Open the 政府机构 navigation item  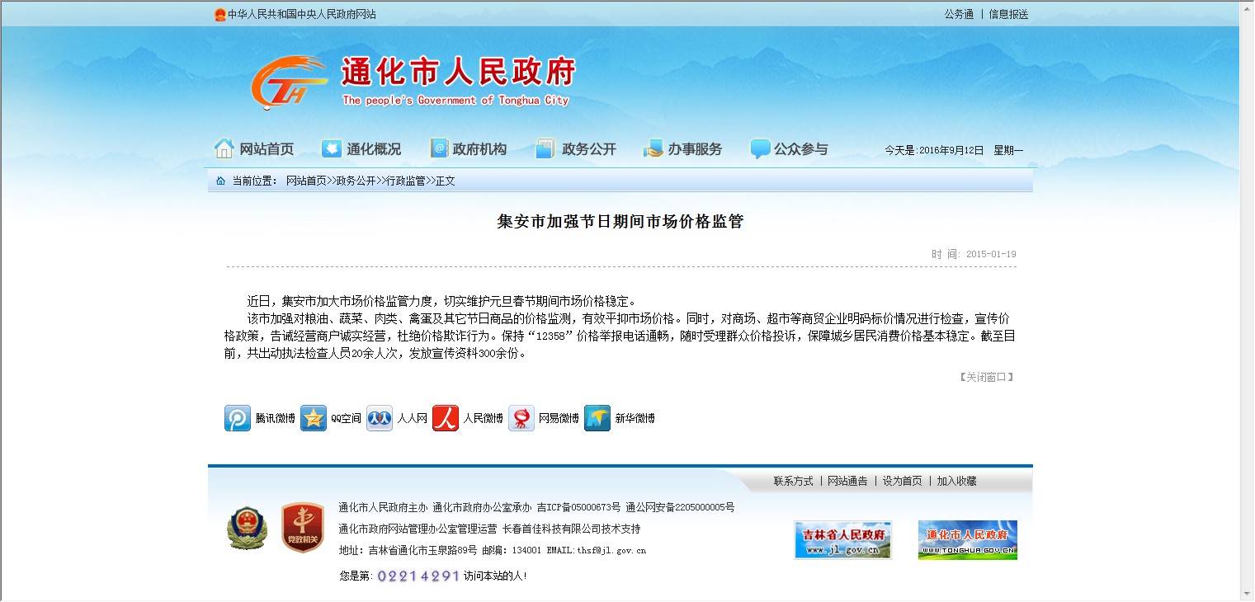(x=469, y=149)
